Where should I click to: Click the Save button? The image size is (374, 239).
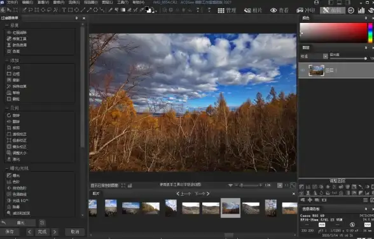(10, 231)
